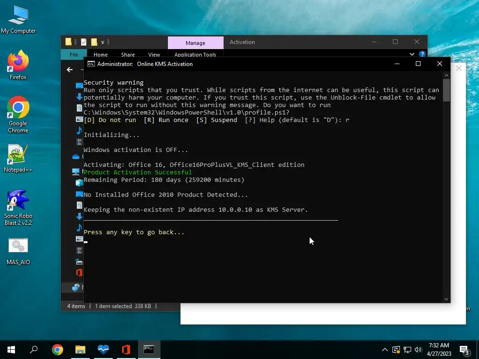The width and height of the screenshot is (479, 359).
Task: Select the MAS_AIO script file on the desktop
Action: 18,251
